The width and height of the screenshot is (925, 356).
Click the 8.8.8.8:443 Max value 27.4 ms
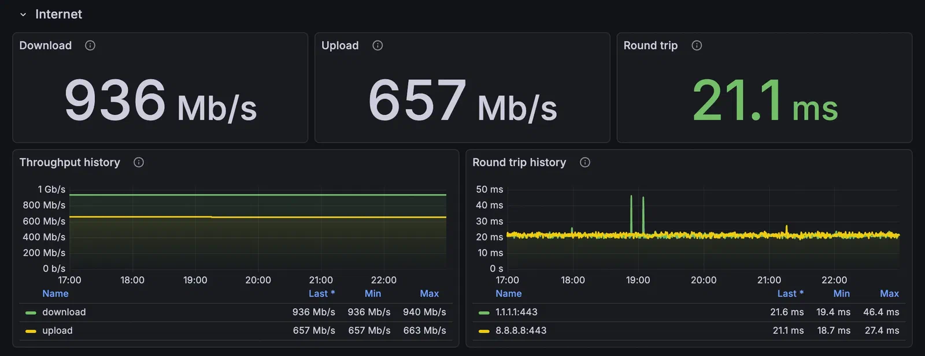point(882,331)
